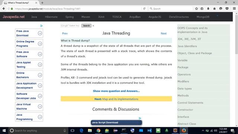Image resolution: width=238 pixels, height=134 pixels.
Task: Click the Prev link
Action: [x=65, y=33]
